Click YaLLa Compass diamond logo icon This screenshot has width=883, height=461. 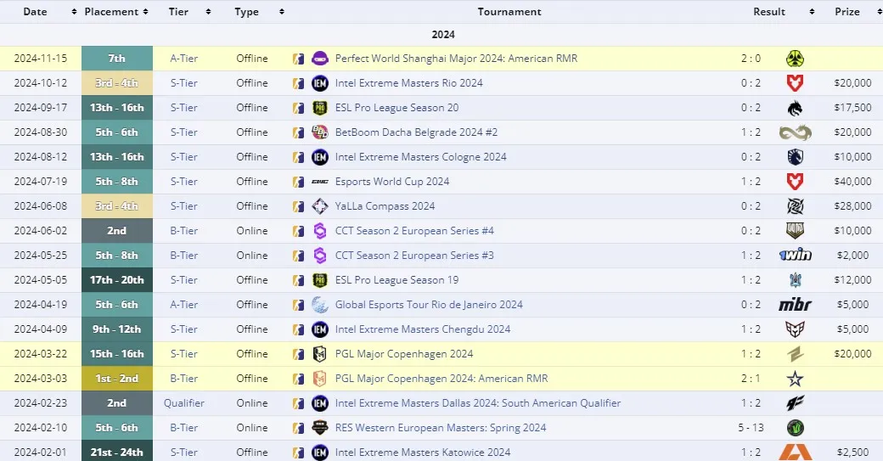[x=320, y=206]
